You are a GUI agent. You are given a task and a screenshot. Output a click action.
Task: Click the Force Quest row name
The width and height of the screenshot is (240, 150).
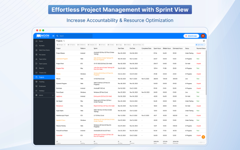(x=60, y=92)
